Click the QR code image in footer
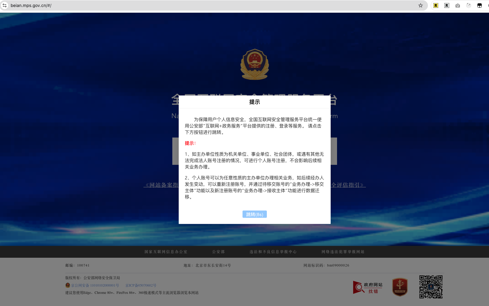 pos(431,287)
